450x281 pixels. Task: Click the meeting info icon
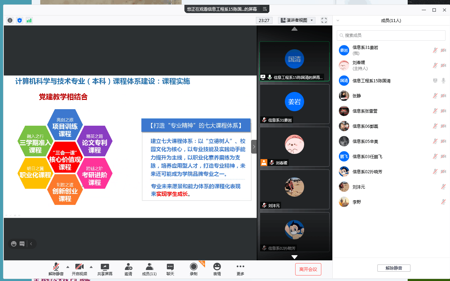[x=10, y=20]
